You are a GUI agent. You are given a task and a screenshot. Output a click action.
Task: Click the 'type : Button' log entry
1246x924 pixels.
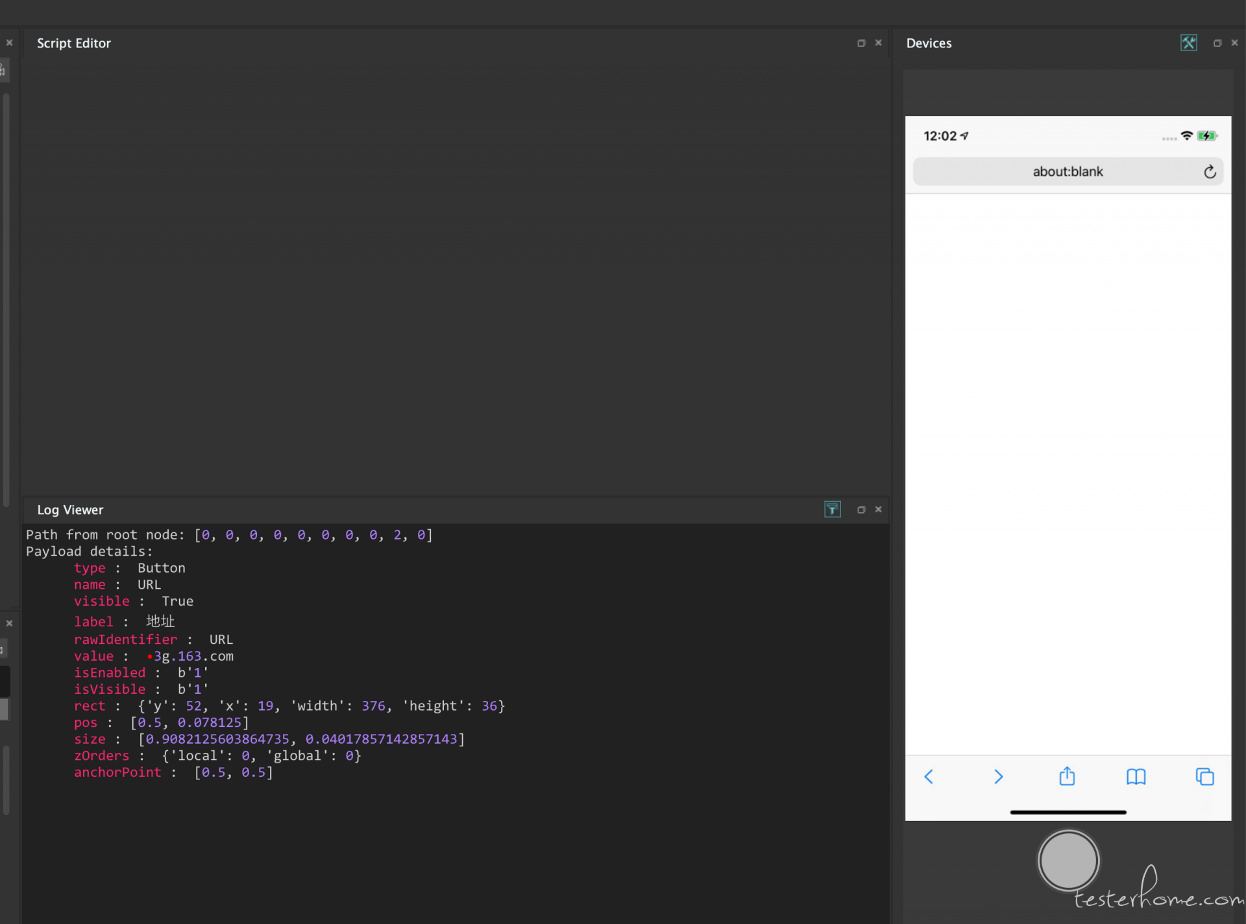[x=130, y=568]
